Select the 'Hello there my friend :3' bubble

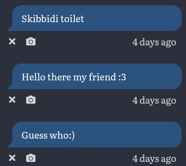click(94, 76)
